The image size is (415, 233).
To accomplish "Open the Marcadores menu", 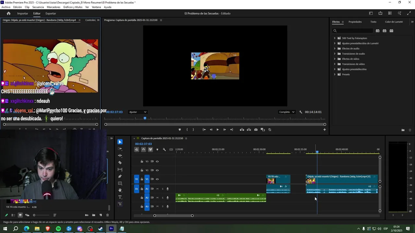I will [x=53, y=7].
